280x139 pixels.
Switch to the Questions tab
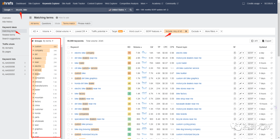click(46, 24)
